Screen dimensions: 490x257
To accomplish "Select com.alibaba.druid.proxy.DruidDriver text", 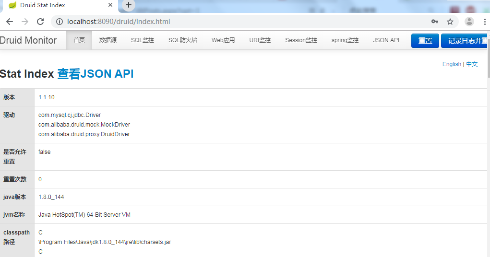I will pos(84,134).
